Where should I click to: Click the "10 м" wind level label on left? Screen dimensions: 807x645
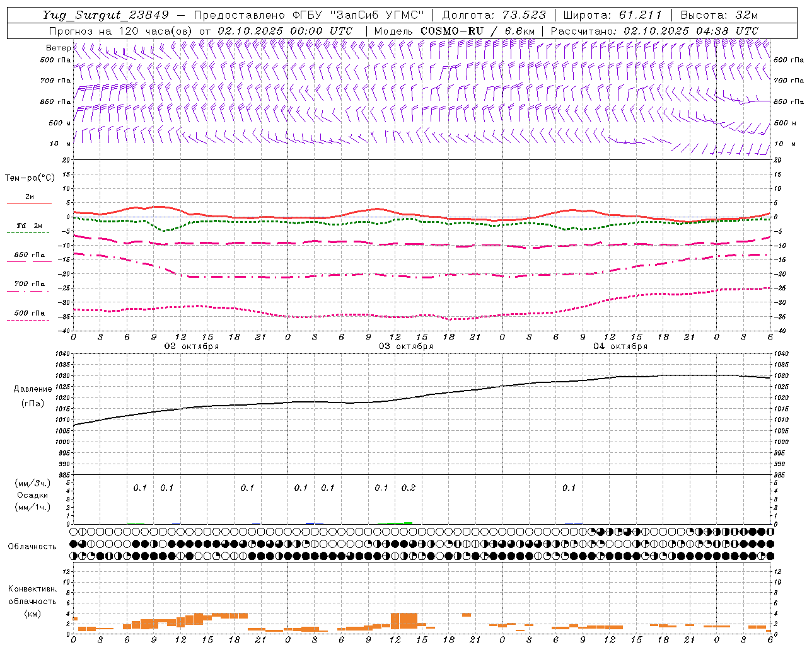point(61,144)
